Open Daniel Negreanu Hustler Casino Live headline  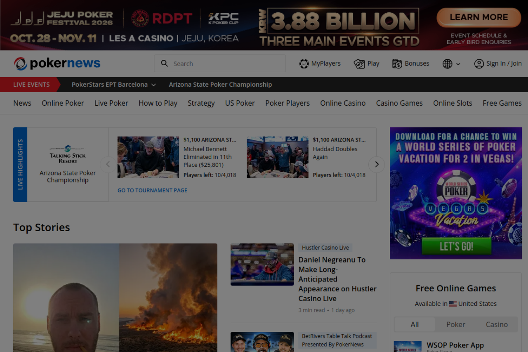[x=337, y=279]
